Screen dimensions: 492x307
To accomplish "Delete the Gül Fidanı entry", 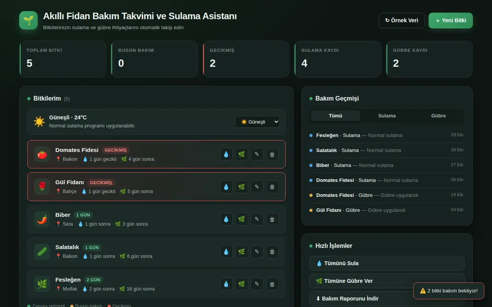I will (272, 187).
